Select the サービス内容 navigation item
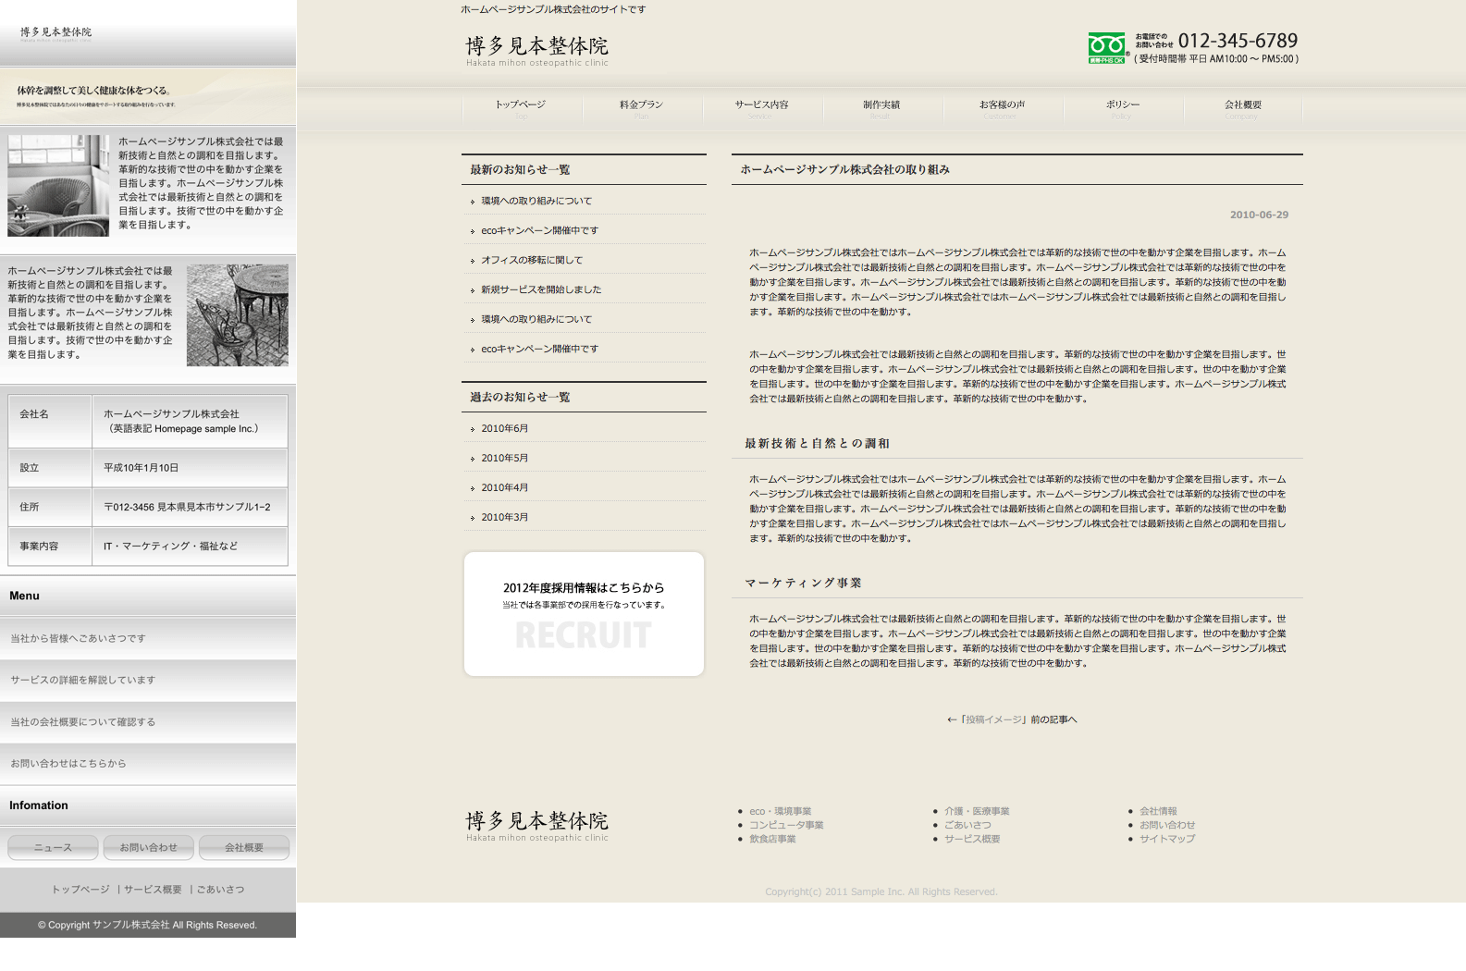1466x971 pixels. click(761, 105)
